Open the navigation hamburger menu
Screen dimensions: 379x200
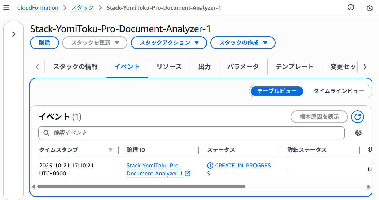pyautogui.click(x=6, y=7)
